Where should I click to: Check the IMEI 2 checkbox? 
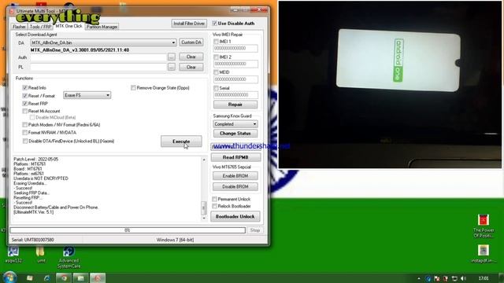click(x=216, y=57)
